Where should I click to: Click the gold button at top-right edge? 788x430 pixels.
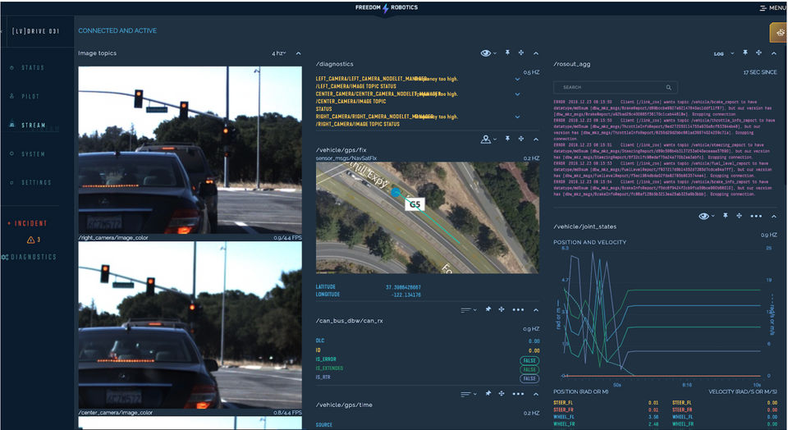pos(778,32)
